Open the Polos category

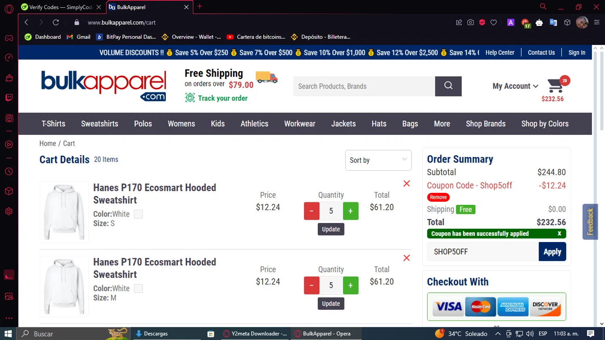pos(143,124)
